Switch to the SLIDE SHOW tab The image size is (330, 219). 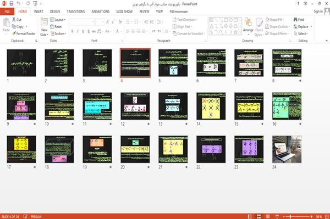click(x=124, y=12)
